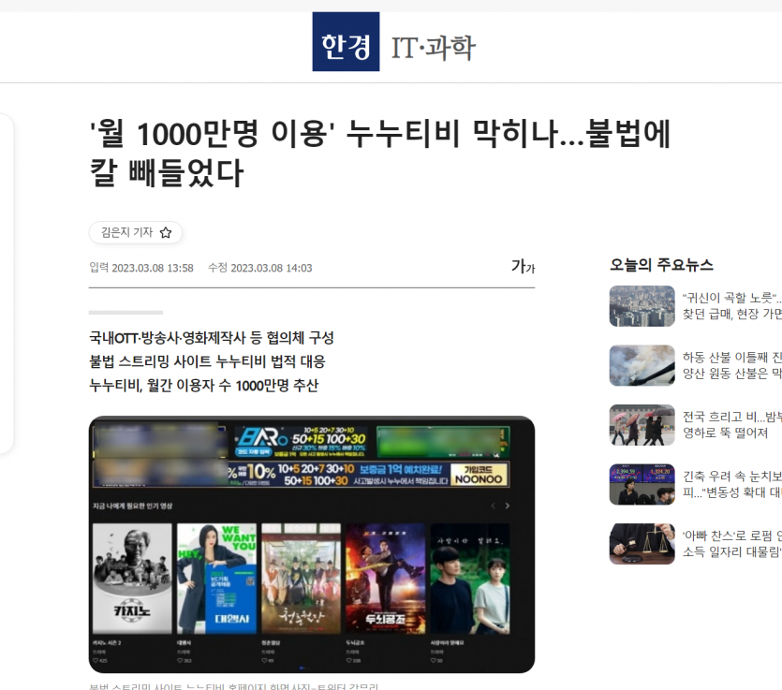Open the 가가 font size control

point(523,266)
